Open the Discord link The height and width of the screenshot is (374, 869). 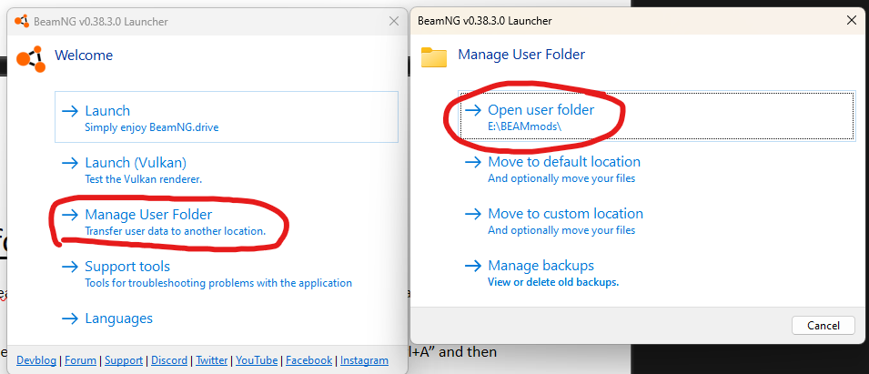point(169,360)
